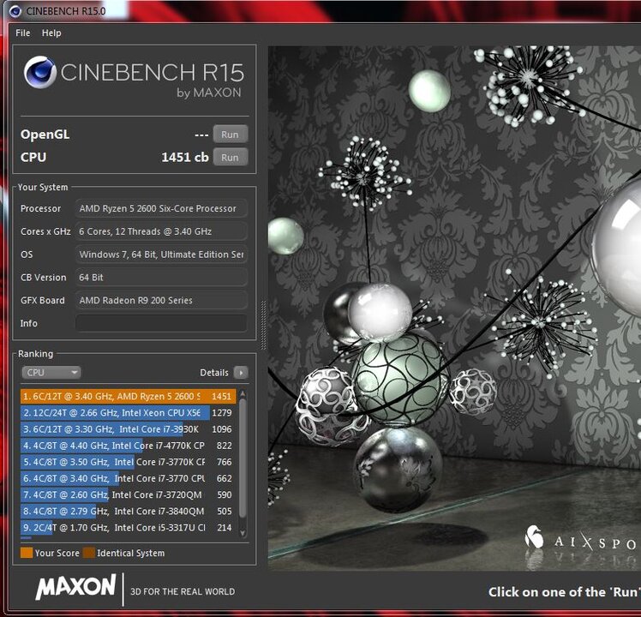The image size is (641, 617).
Task: Click the Cinebench sphere logo icon
Action: [39, 72]
